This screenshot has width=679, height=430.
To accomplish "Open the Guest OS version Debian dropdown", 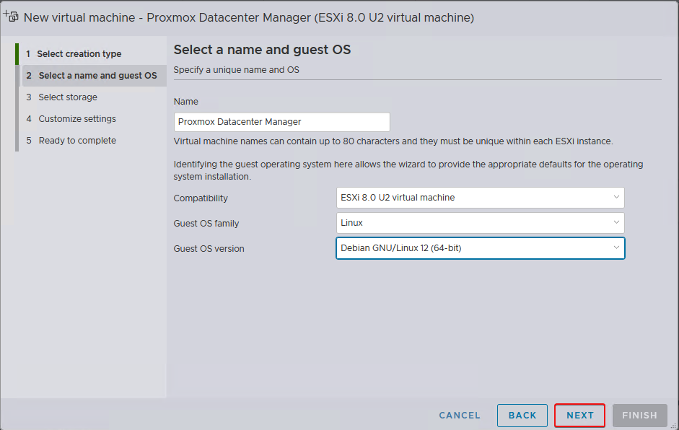I will [x=479, y=248].
